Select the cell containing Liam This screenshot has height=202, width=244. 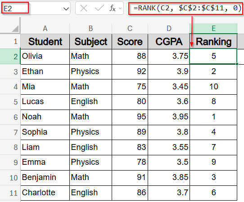click(x=45, y=147)
